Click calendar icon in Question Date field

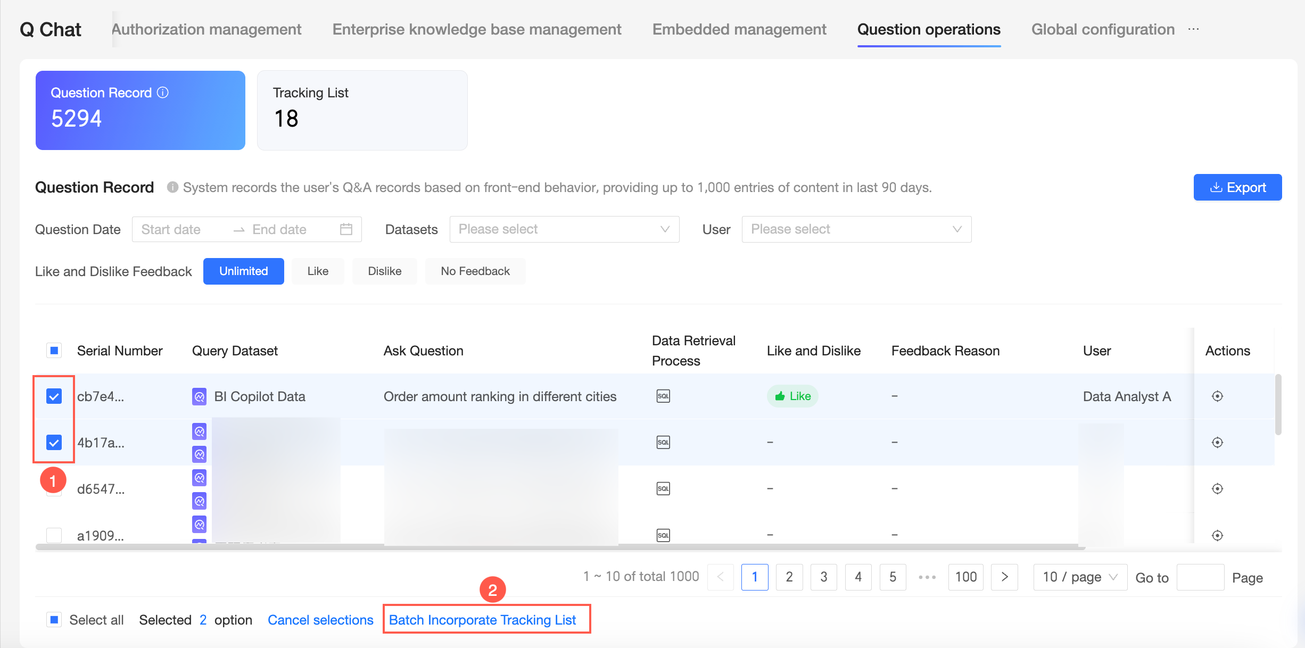(346, 229)
